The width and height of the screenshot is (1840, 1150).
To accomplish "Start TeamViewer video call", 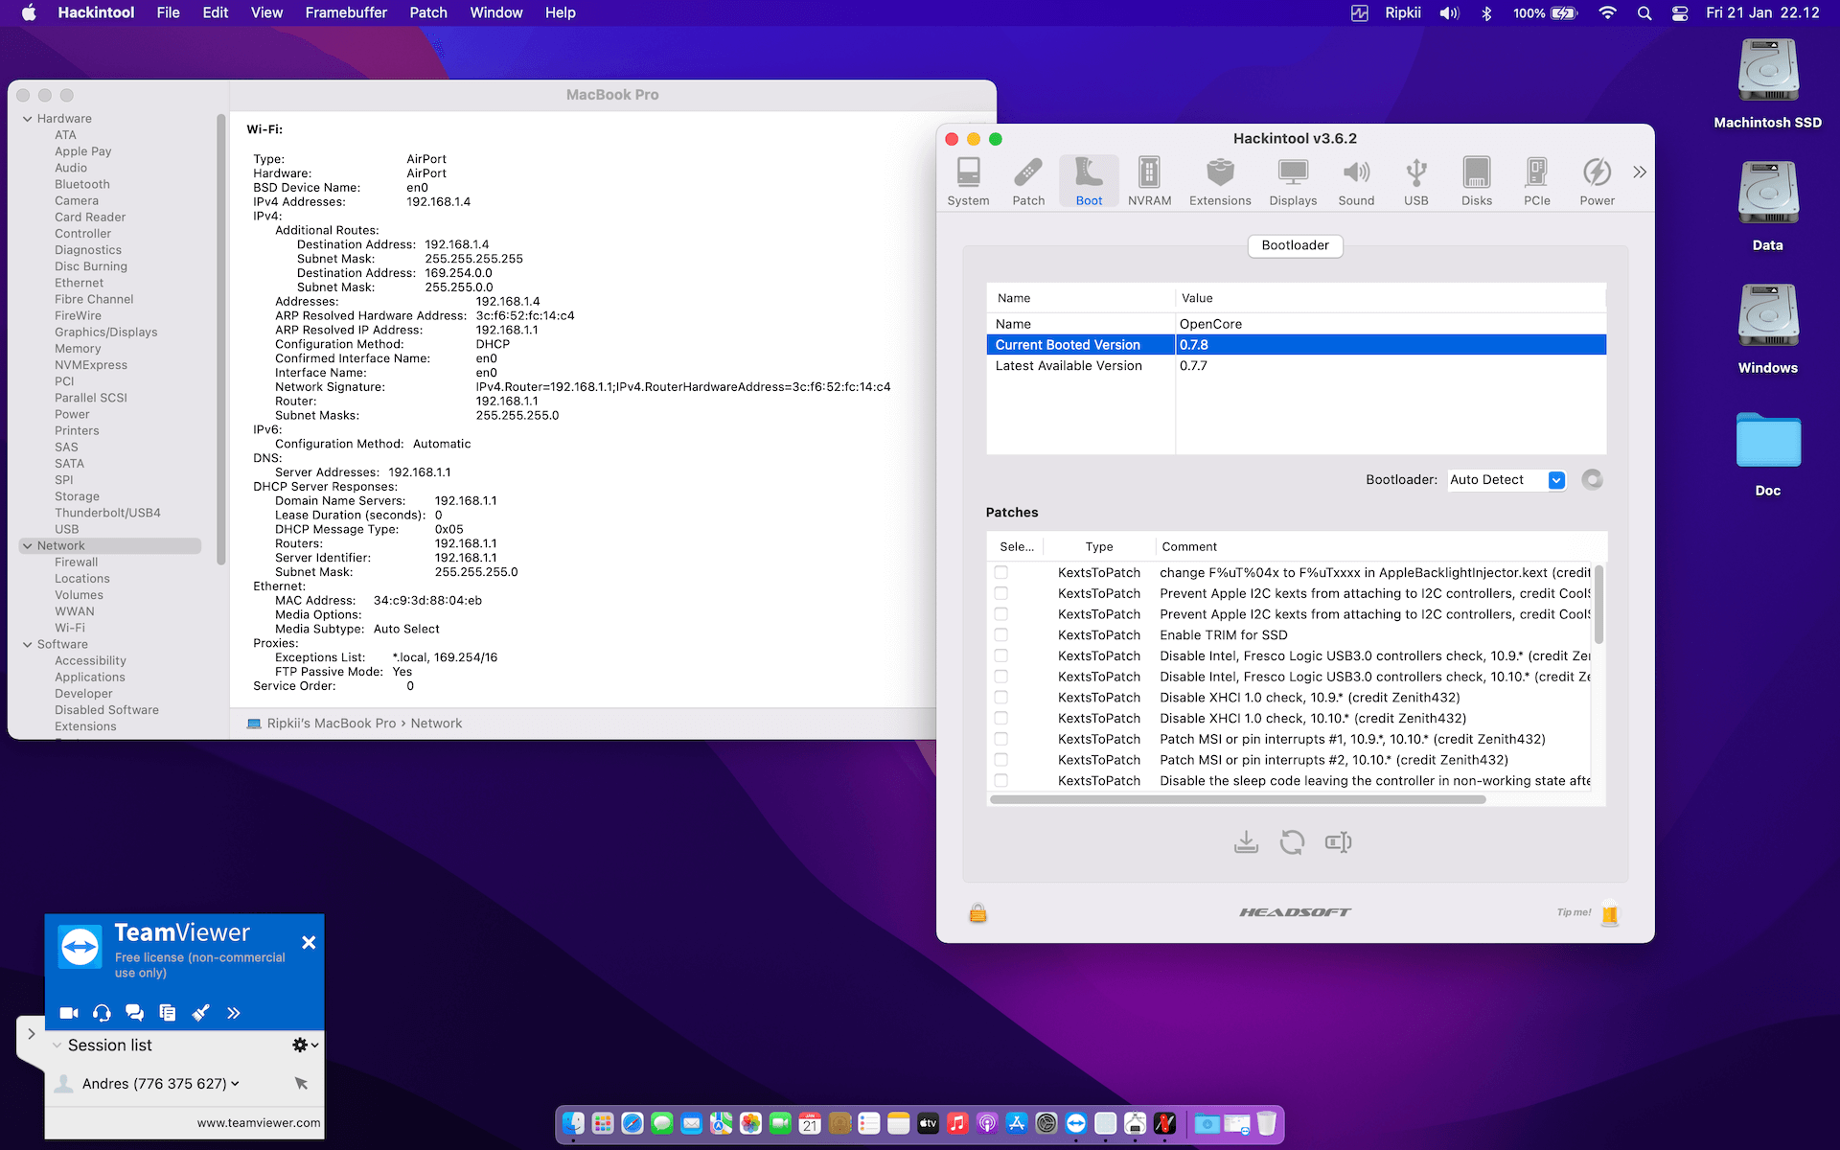I will [69, 1013].
